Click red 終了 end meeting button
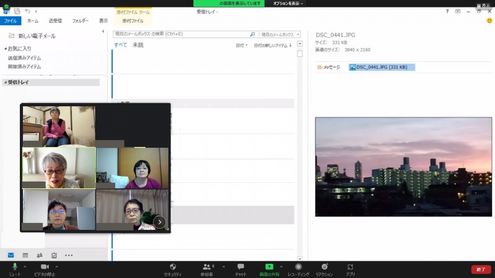 tap(481, 269)
